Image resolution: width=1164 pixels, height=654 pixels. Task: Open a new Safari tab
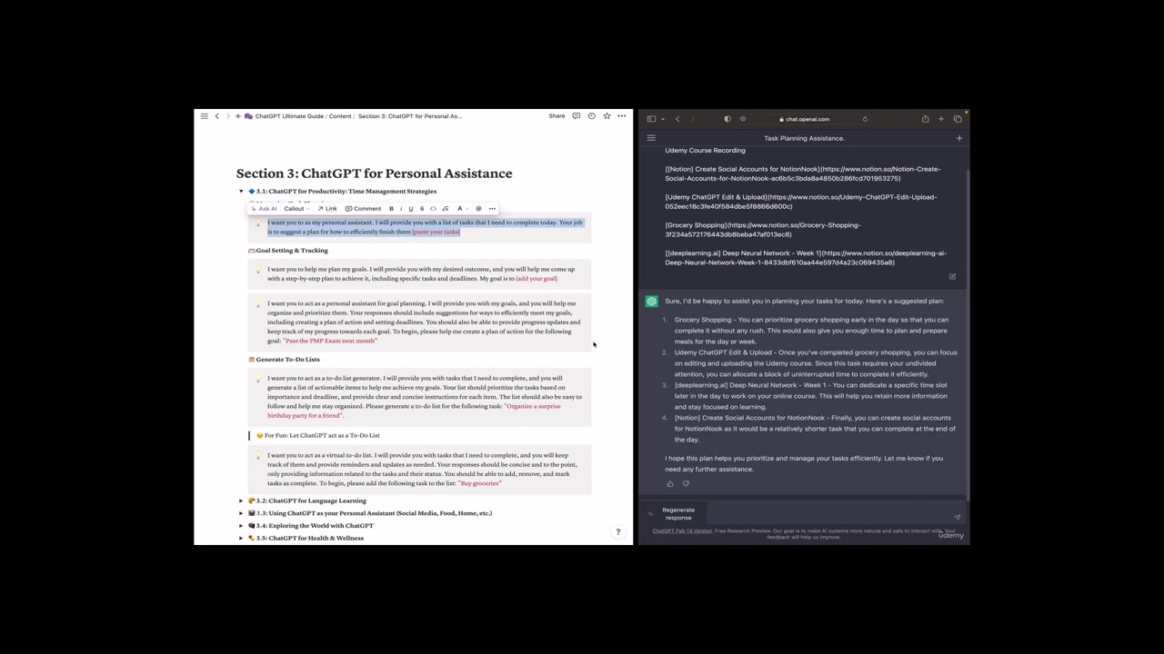tap(941, 119)
